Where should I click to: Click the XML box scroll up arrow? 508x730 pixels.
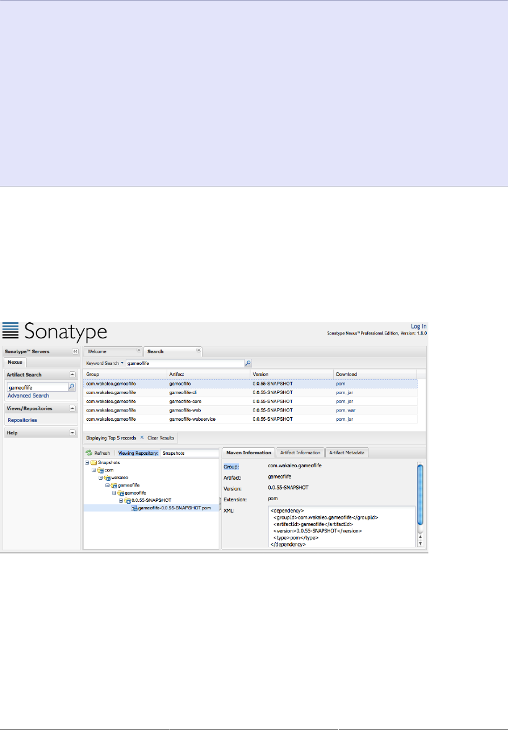420,537
